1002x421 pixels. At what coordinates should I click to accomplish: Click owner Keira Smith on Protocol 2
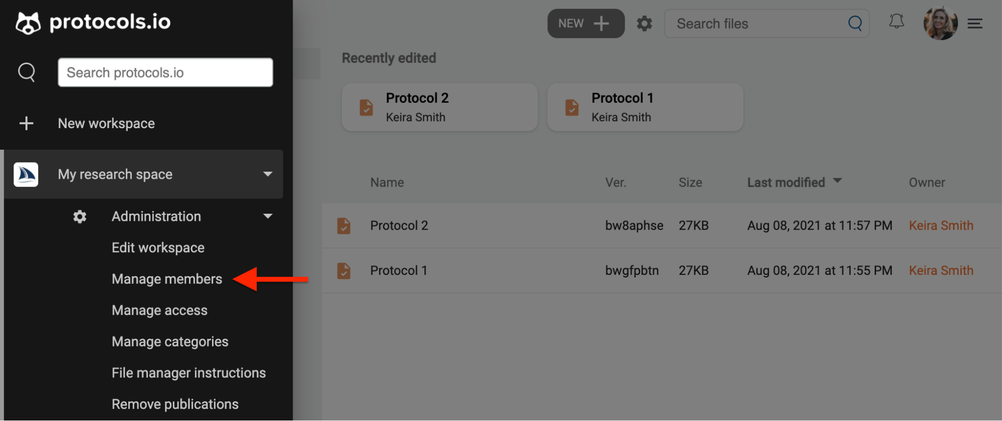click(941, 225)
